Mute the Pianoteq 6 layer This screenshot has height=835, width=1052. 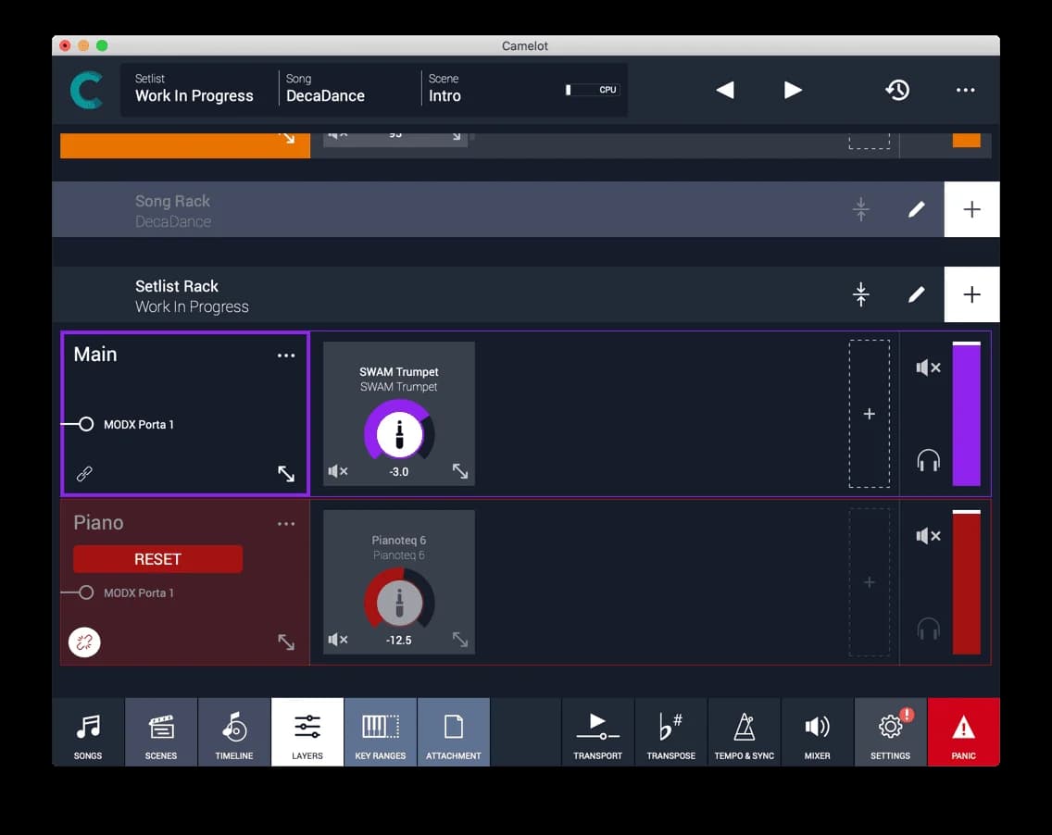339,640
